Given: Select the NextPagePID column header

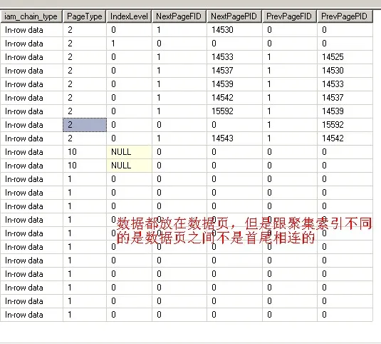Looking at the screenshot, I should pyautogui.click(x=234, y=16).
